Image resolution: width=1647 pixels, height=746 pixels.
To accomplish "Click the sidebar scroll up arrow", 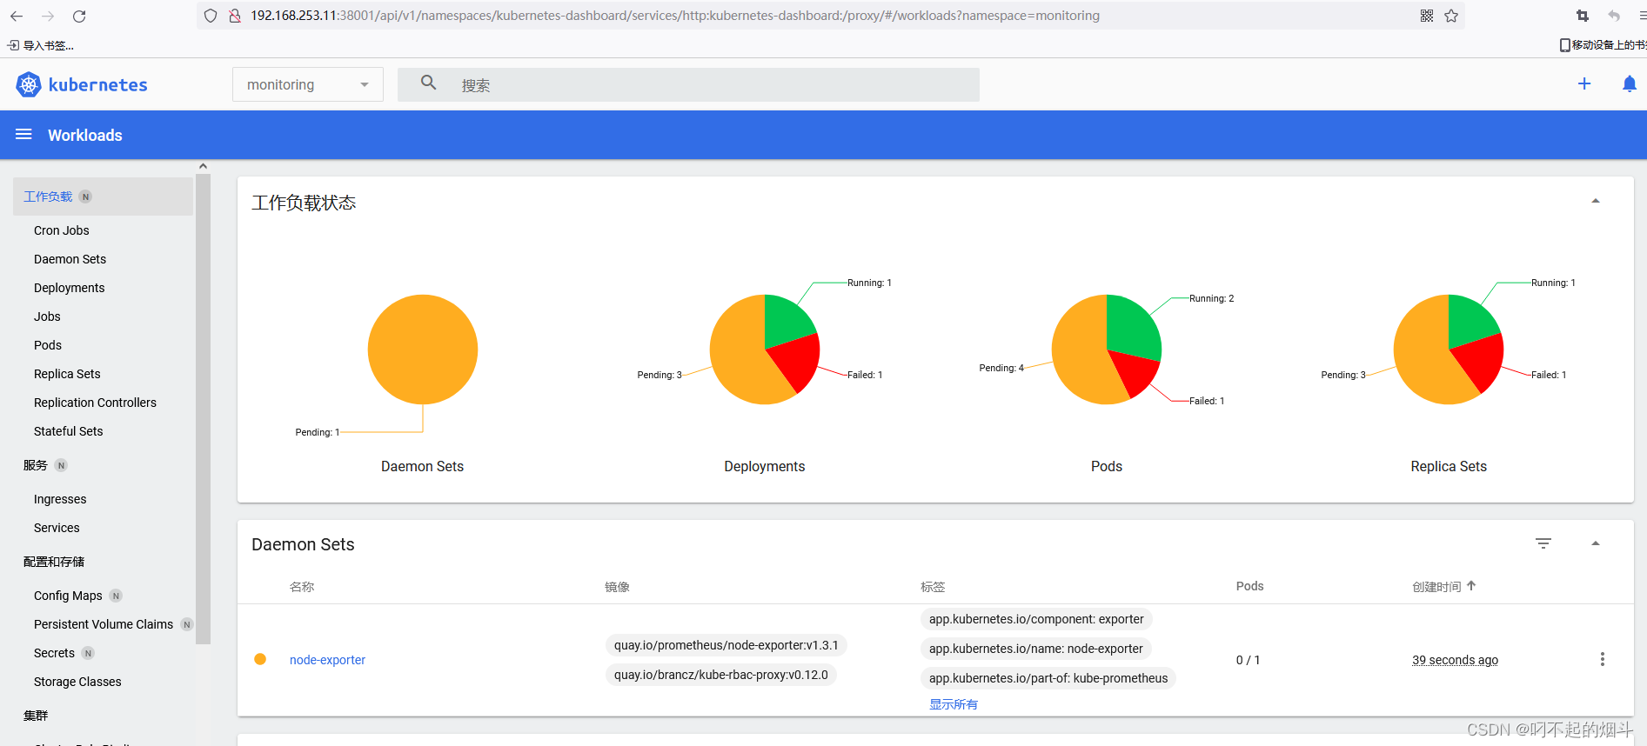I will click(x=203, y=166).
